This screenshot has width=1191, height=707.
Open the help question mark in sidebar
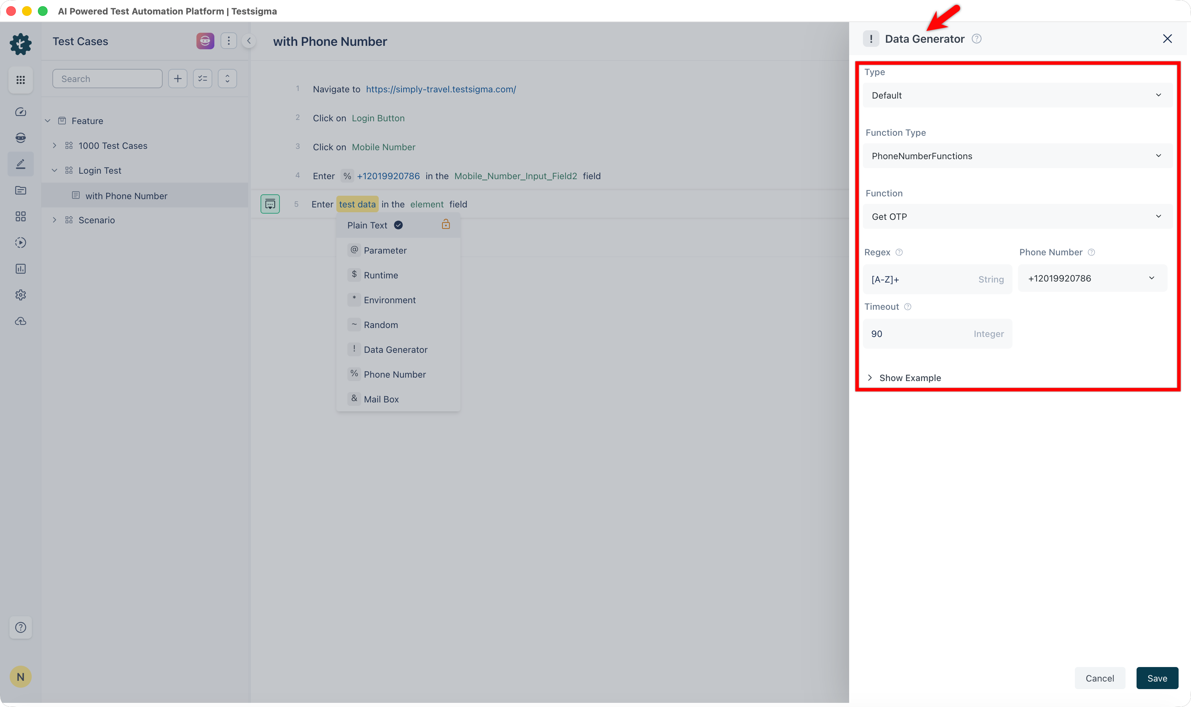click(20, 627)
